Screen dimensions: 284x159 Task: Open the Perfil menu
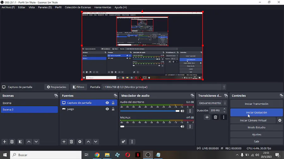pos(58,8)
